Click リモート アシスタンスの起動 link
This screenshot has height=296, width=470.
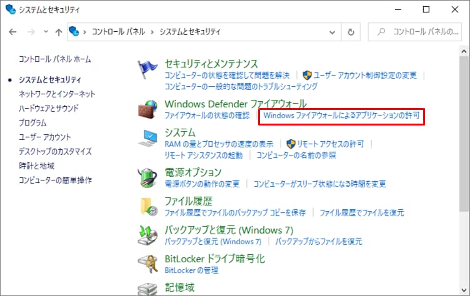tap(204, 155)
